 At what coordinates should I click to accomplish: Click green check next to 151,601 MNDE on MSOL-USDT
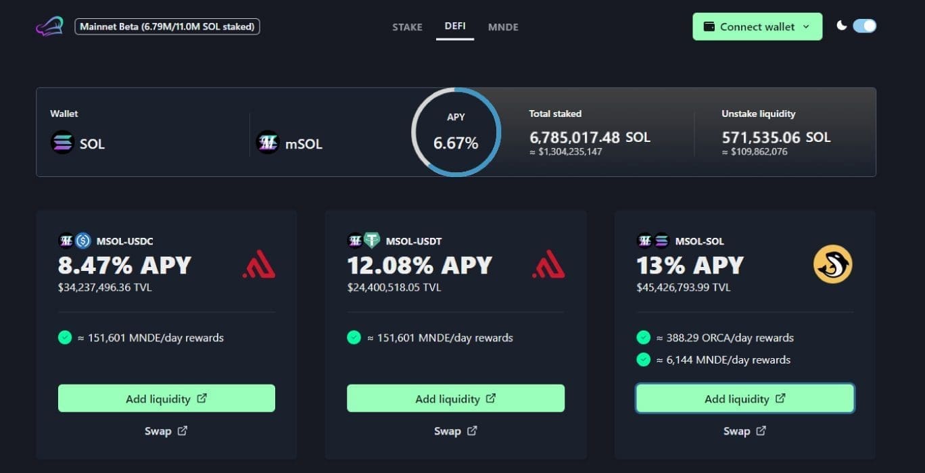pos(354,337)
